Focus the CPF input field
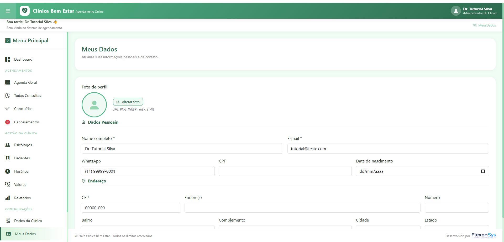The width and height of the screenshot is (504, 242). click(x=285, y=171)
